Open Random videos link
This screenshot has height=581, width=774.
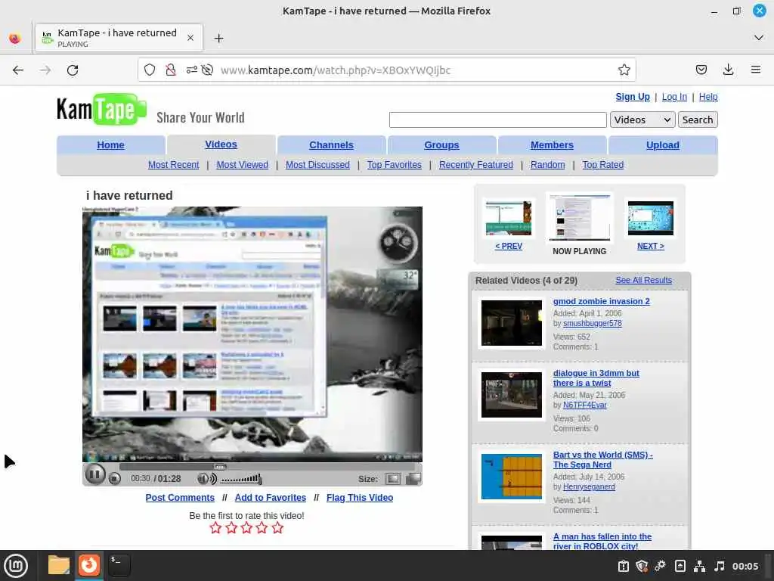[x=547, y=165]
